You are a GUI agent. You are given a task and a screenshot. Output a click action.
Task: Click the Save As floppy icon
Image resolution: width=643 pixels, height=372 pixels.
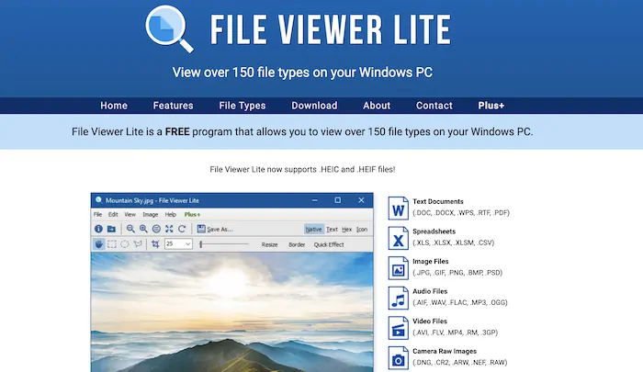tap(201, 229)
